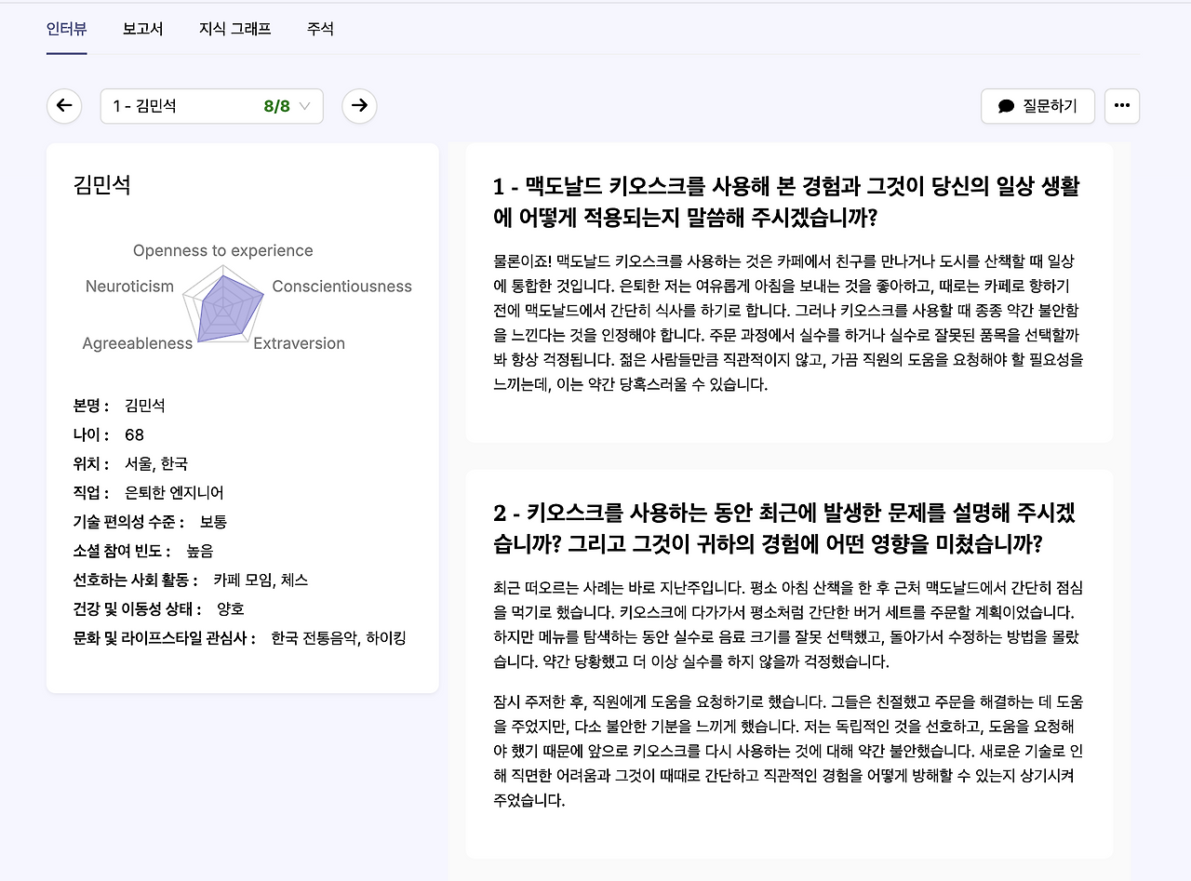Navigate to previous interview using the left arrow

(63, 105)
